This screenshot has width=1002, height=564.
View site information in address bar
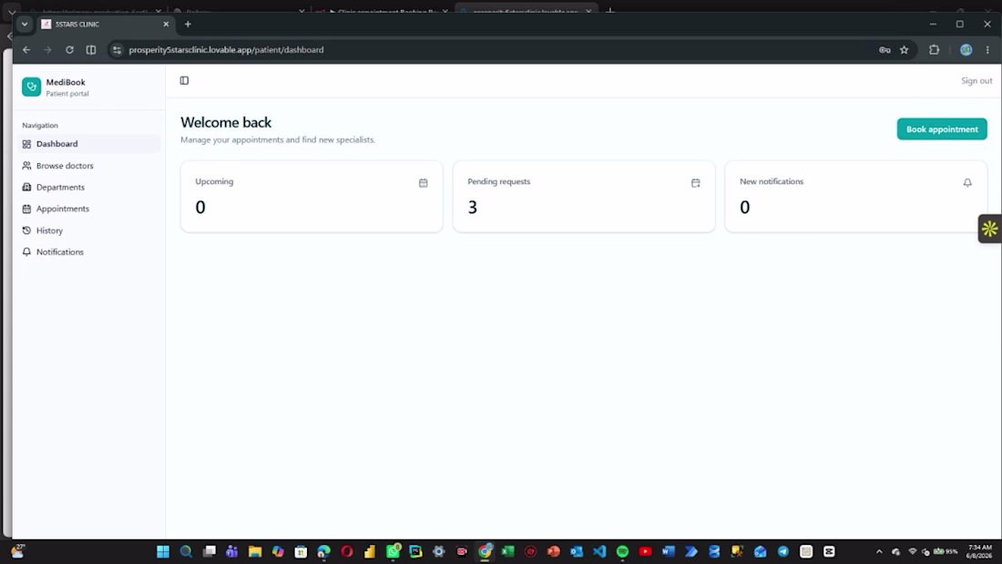tap(117, 50)
